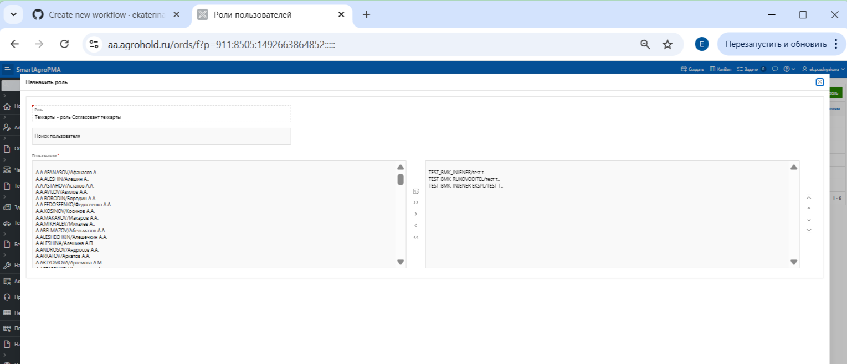Expand the ek.pozdnyakova user menu
Viewport: 847px width, 364px height.
point(827,69)
